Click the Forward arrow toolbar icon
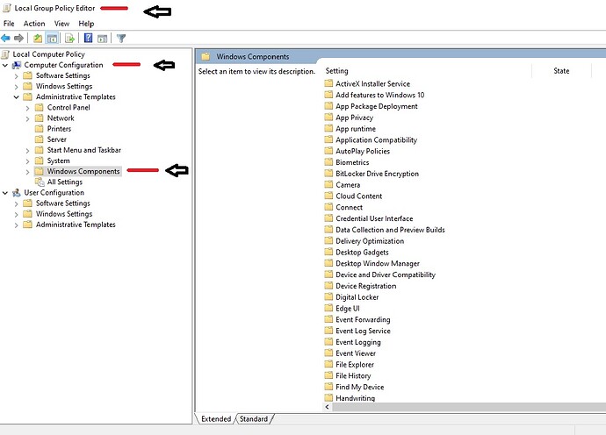606x435 pixels. [x=18, y=38]
